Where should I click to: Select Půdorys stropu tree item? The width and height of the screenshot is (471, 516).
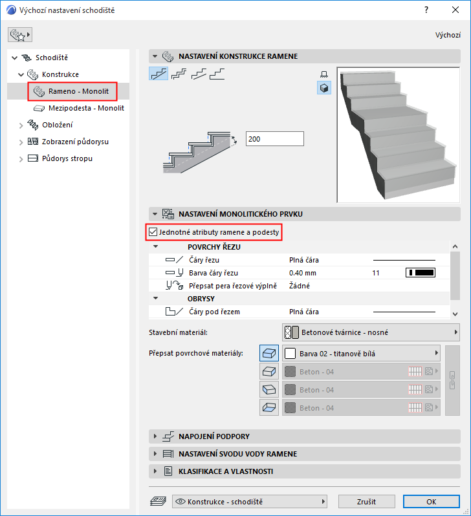point(67,158)
